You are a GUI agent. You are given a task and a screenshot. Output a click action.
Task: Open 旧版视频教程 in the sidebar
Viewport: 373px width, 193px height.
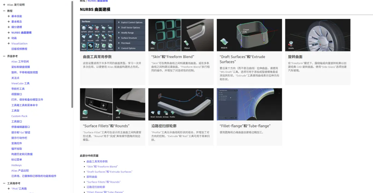click(19, 49)
